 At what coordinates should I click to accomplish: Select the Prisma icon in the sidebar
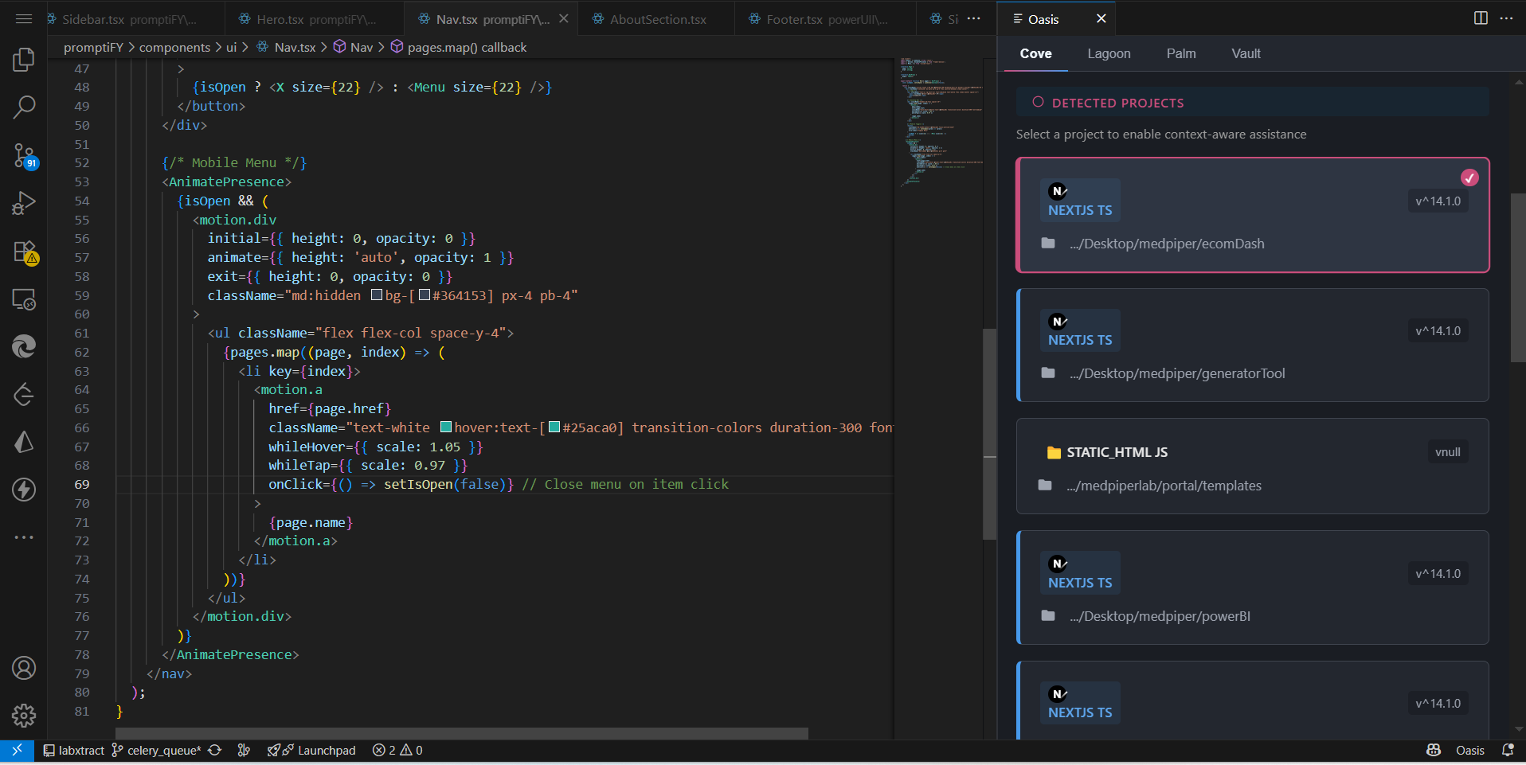[x=24, y=443]
